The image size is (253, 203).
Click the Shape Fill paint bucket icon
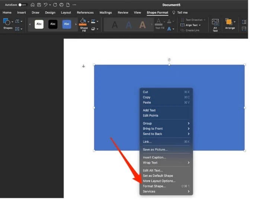point(83,22)
